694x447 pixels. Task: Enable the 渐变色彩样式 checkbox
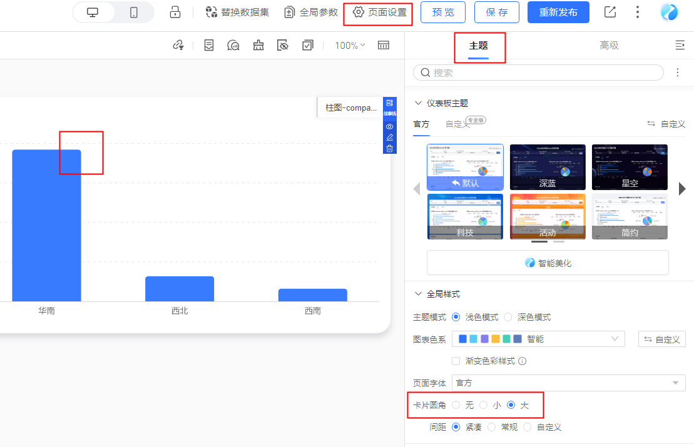tap(456, 361)
